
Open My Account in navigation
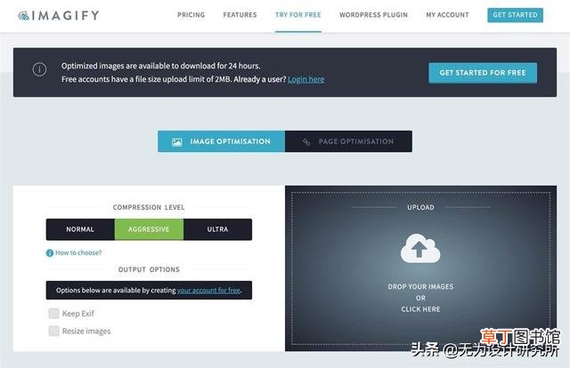(x=447, y=15)
